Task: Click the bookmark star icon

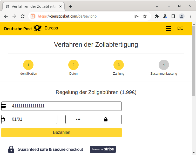Action: click(145, 16)
